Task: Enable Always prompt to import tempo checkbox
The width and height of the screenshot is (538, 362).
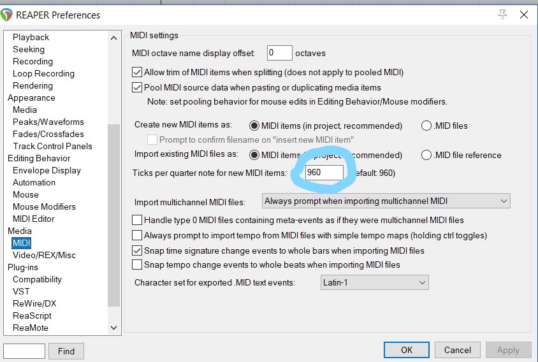Action: click(x=137, y=235)
